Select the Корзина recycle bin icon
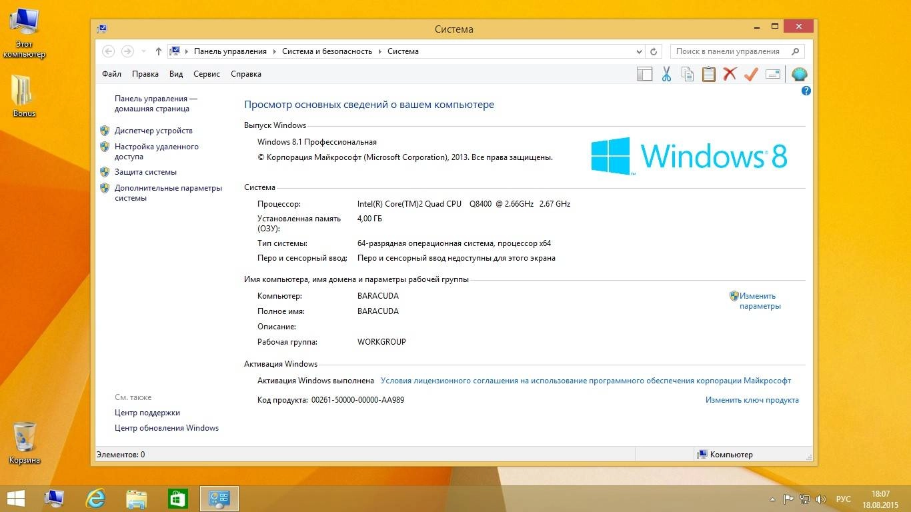 click(25, 442)
